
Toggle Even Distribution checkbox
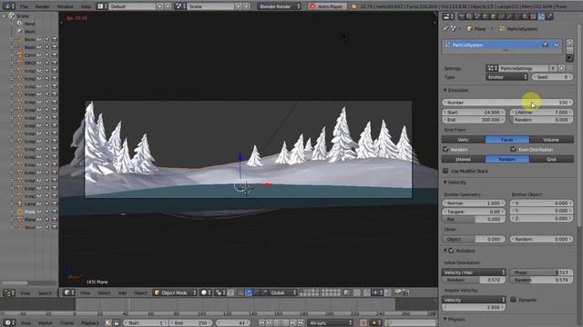513,149
